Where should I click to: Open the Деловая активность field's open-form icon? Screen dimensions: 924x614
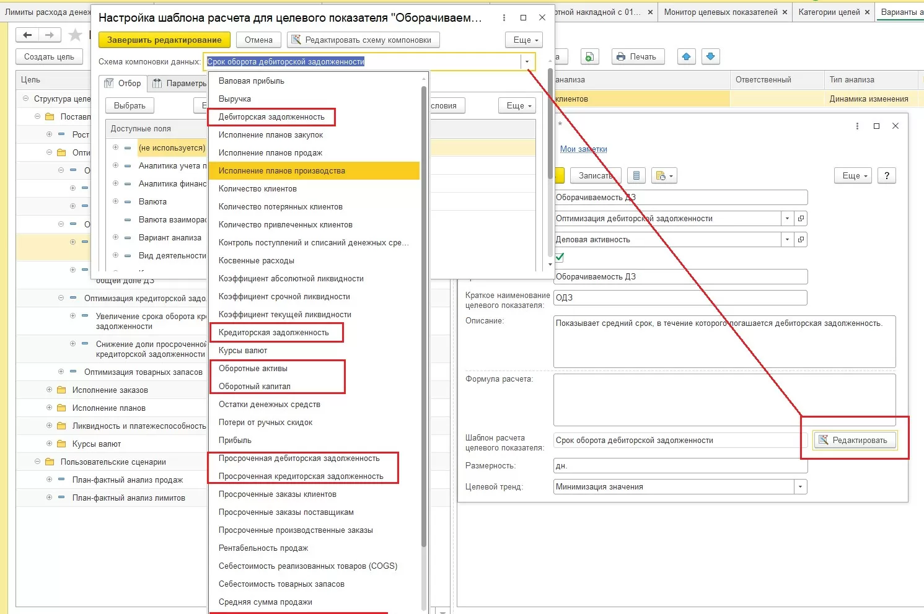[801, 240]
